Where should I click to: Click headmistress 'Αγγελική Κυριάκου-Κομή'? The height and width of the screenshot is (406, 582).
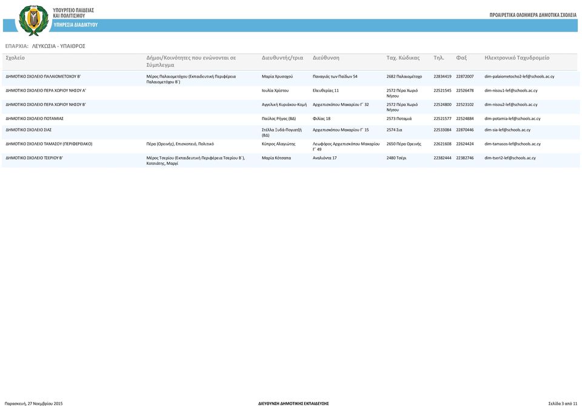click(284, 105)
